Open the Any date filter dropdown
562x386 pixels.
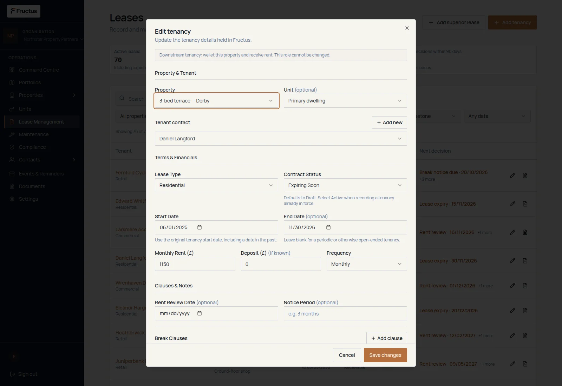click(x=497, y=116)
